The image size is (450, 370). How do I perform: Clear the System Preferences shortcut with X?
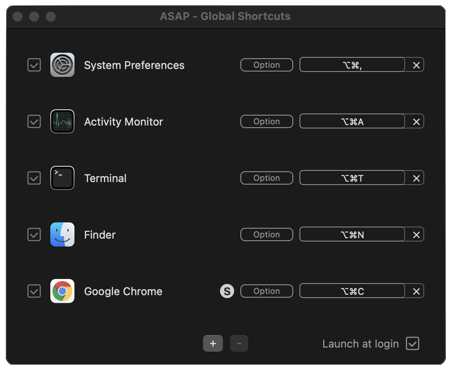[416, 65]
